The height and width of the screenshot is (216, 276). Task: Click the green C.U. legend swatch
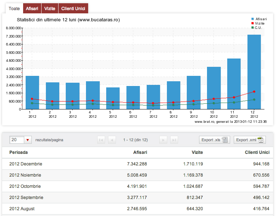point(253,27)
